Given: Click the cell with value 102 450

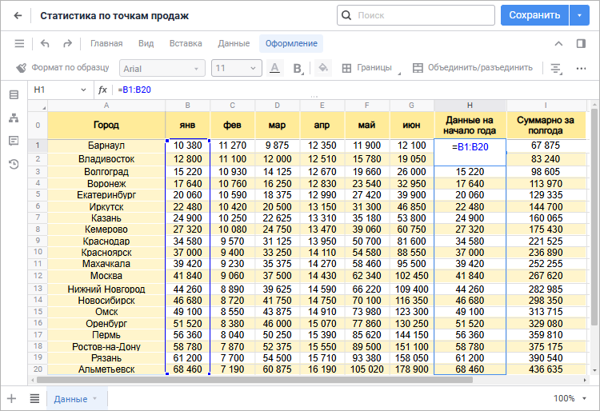Looking at the screenshot, I should 411,276.
